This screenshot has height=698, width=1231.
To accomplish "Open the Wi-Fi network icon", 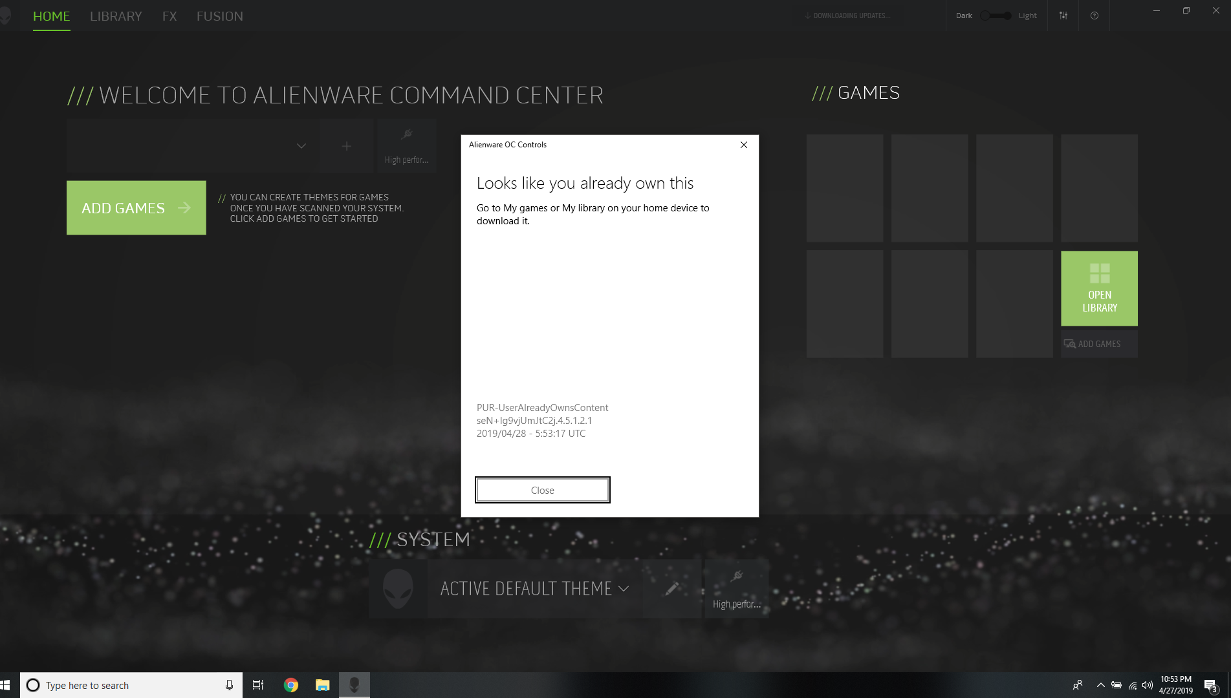I will tap(1133, 685).
